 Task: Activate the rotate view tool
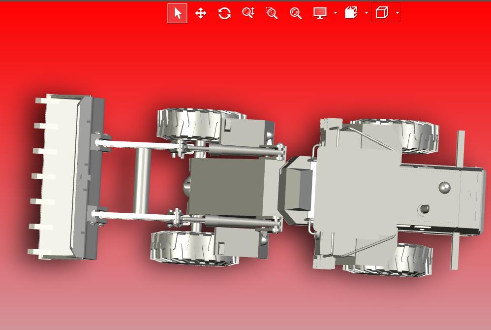224,13
